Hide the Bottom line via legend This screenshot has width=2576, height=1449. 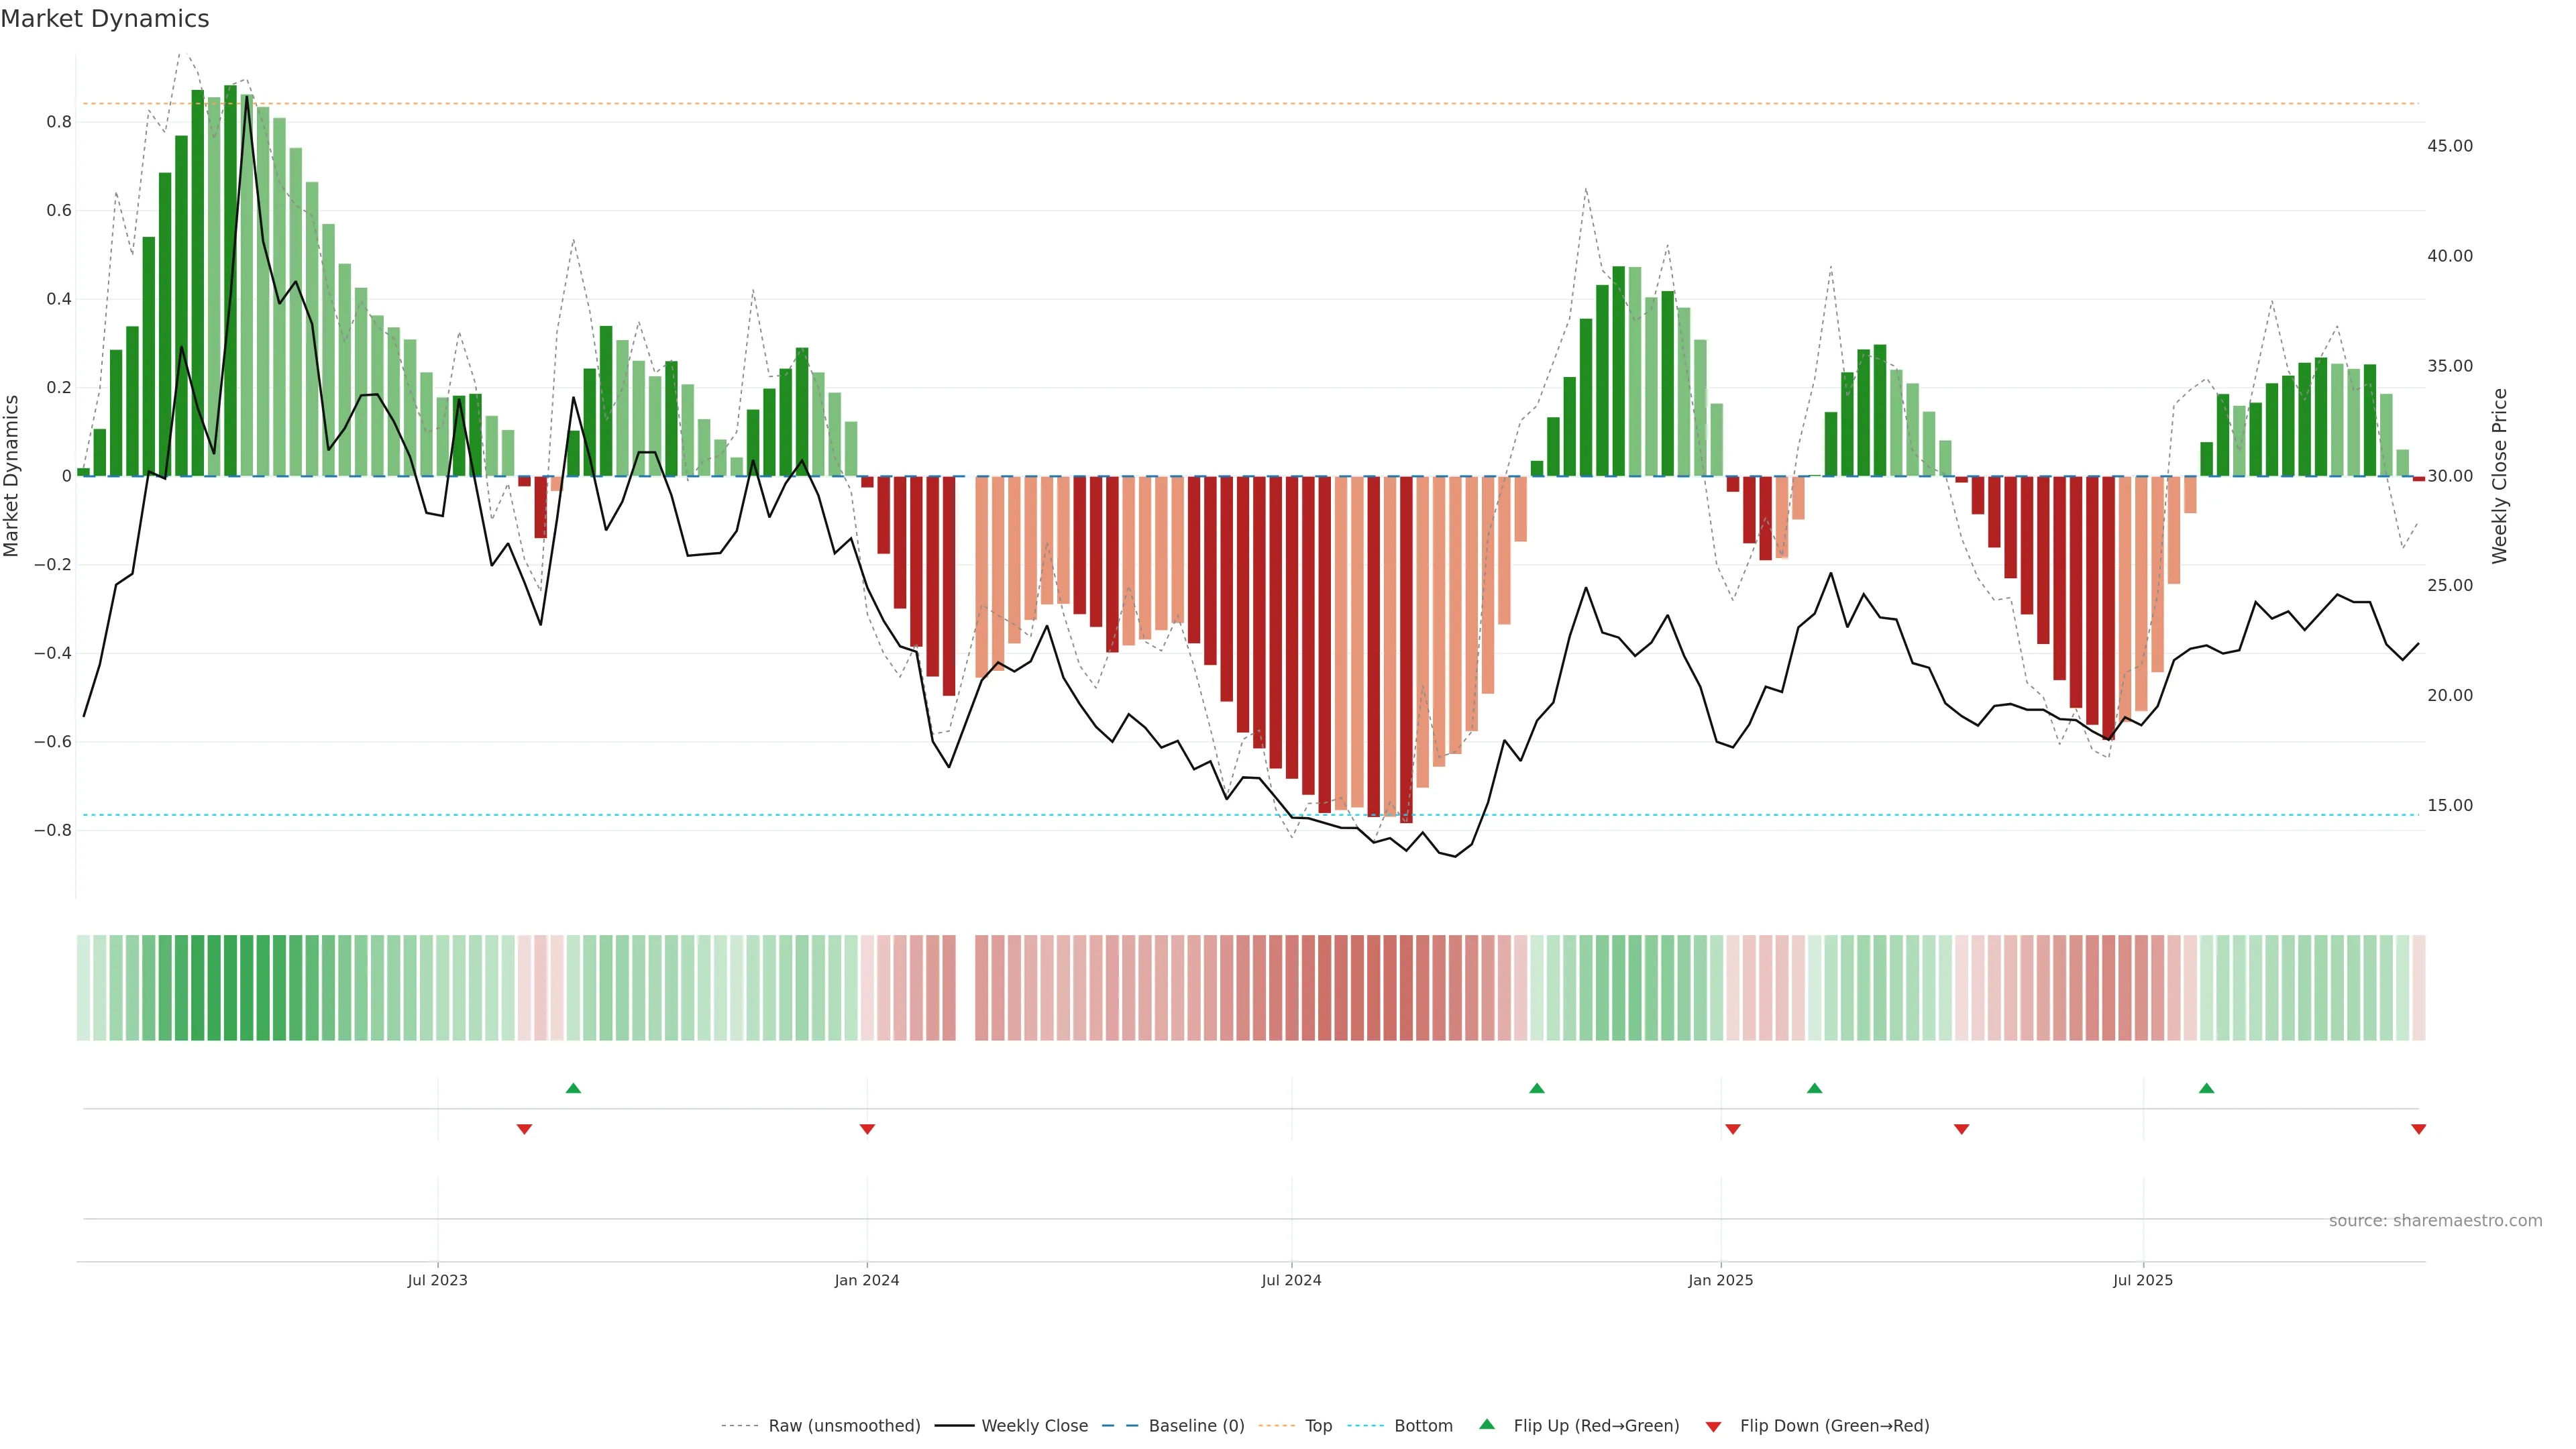[x=1423, y=1425]
